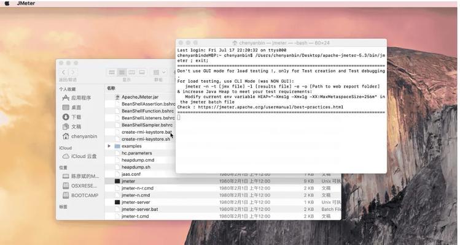The width and height of the screenshot is (460, 245).
Task: Select the MacBook device in Finder sidebar
Action: coord(80,176)
